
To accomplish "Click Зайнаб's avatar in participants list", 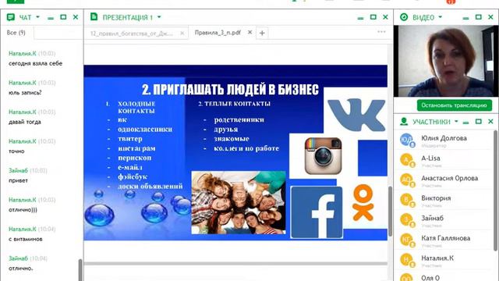I will pos(407,220).
